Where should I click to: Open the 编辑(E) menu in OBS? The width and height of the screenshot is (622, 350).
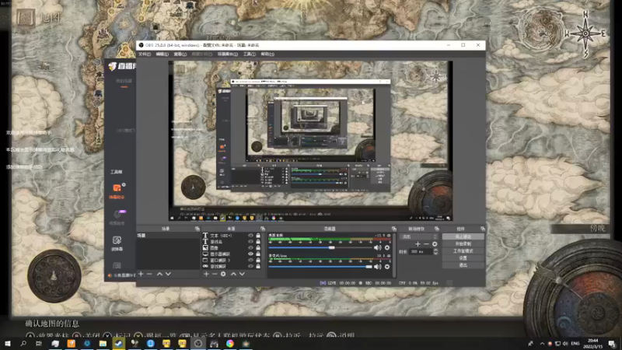[162, 54]
